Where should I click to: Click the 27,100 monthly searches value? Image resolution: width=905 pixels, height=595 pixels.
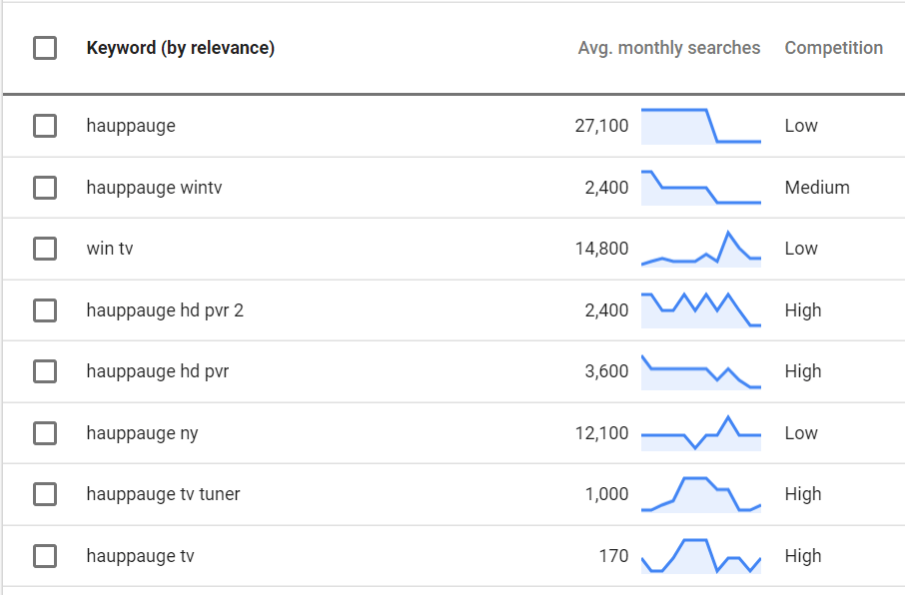click(x=601, y=126)
